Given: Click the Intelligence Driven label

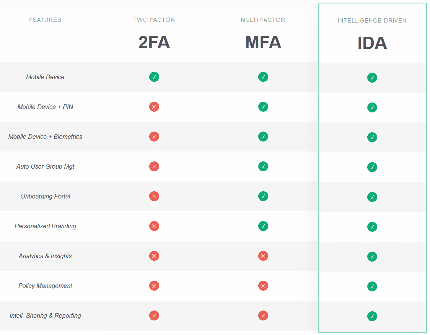Looking at the screenshot, I should [372, 21].
